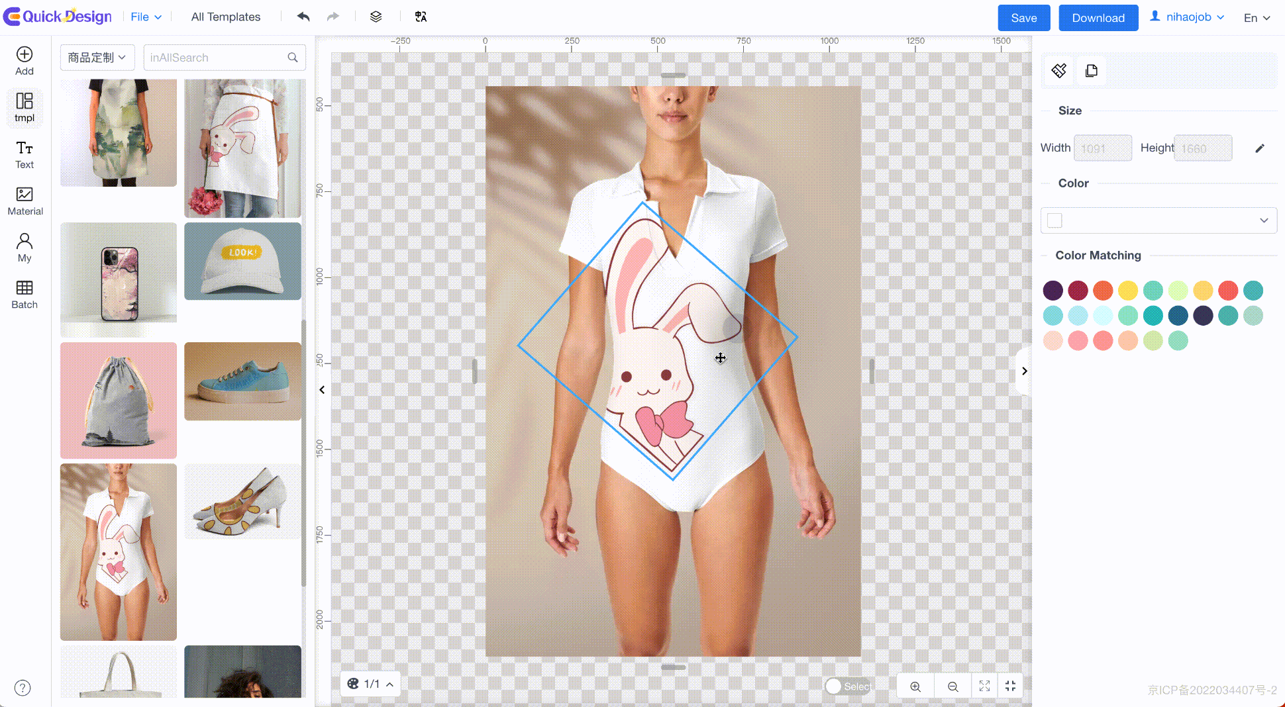Fit the canvas to screen
1285x707 pixels.
pos(985,686)
